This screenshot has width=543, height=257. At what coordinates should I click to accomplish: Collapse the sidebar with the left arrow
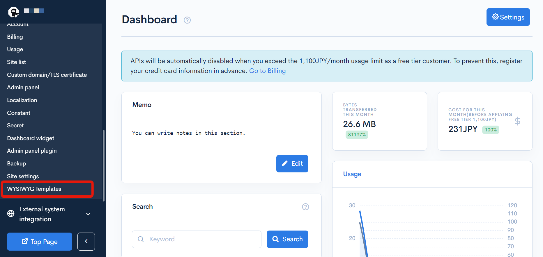pos(86,241)
